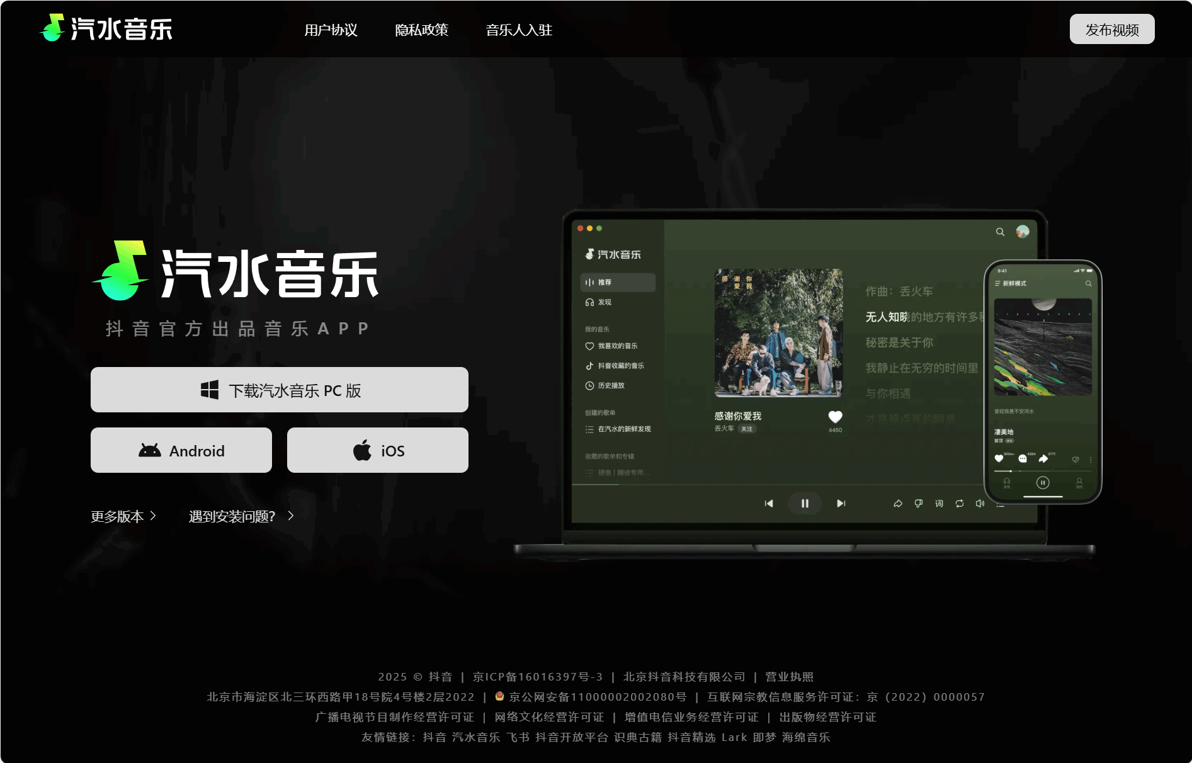Click the Apple logo icon
The image size is (1192, 763).
point(362,451)
